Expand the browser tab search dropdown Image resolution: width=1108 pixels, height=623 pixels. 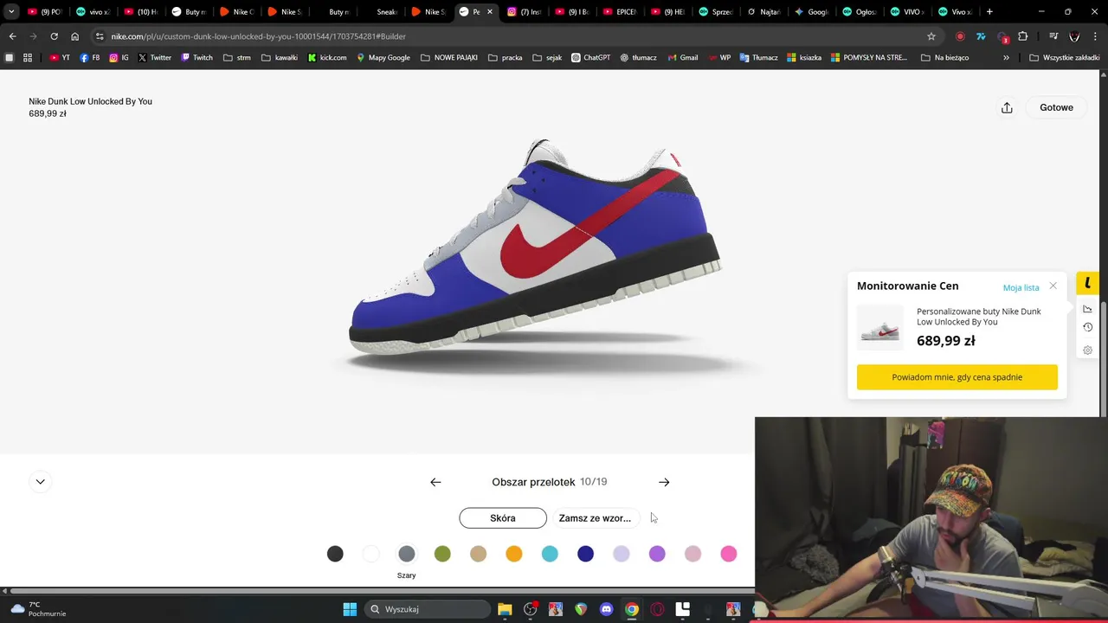[11, 12]
